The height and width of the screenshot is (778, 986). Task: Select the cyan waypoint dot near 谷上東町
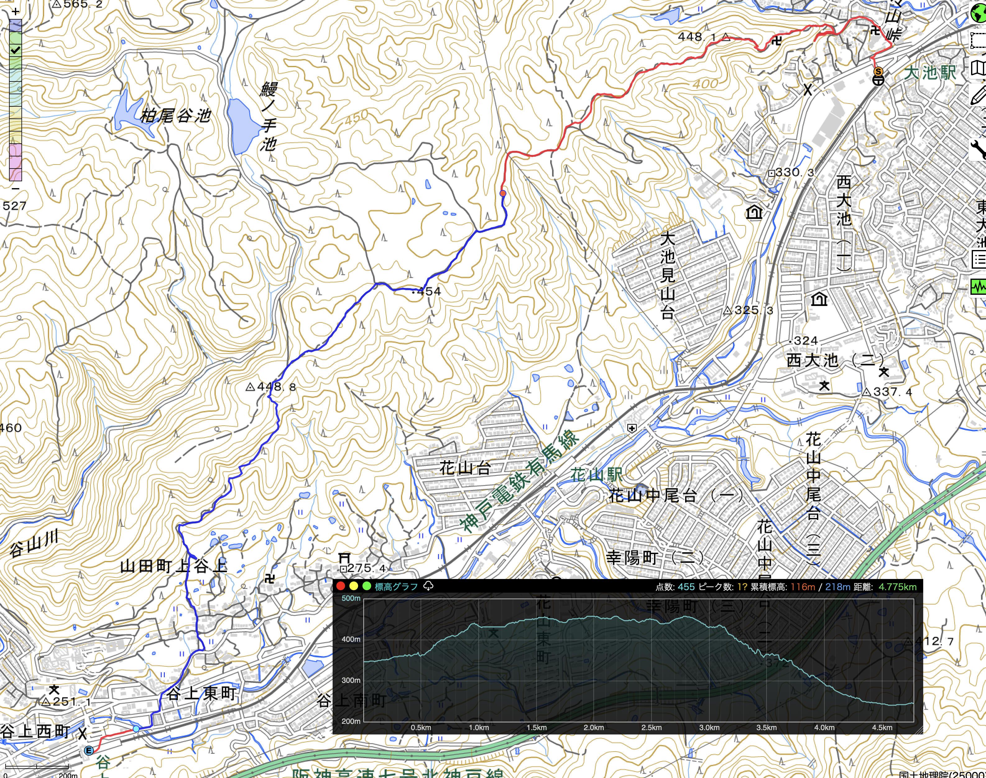(x=136, y=729)
